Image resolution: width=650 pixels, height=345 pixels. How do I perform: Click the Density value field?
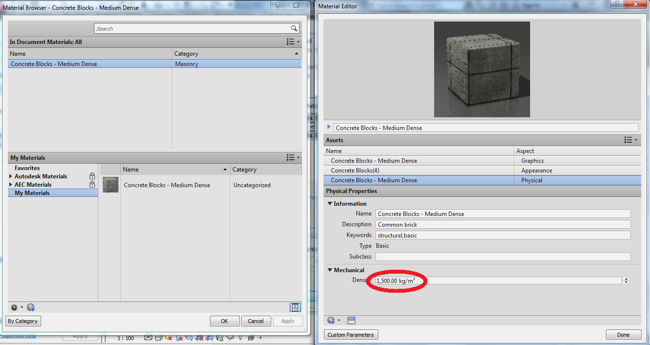point(498,281)
